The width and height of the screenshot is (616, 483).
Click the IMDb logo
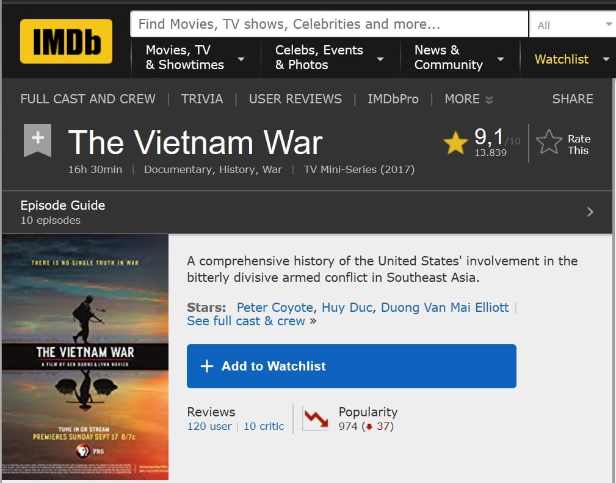pos(66,42)
